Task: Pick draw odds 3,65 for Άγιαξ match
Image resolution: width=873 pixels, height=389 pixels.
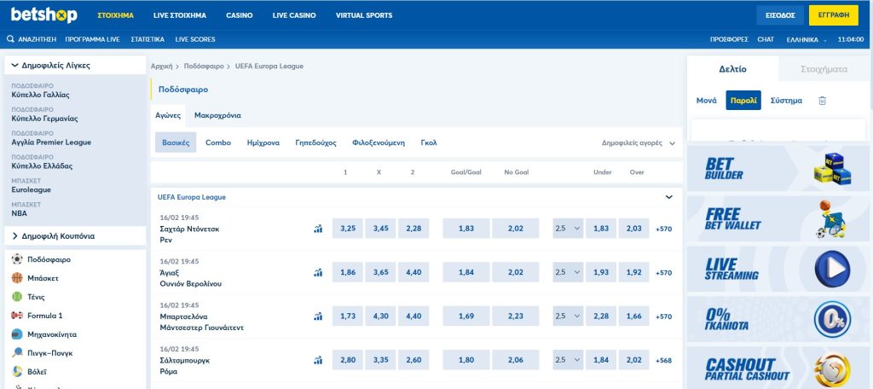Action: [380, 272]
